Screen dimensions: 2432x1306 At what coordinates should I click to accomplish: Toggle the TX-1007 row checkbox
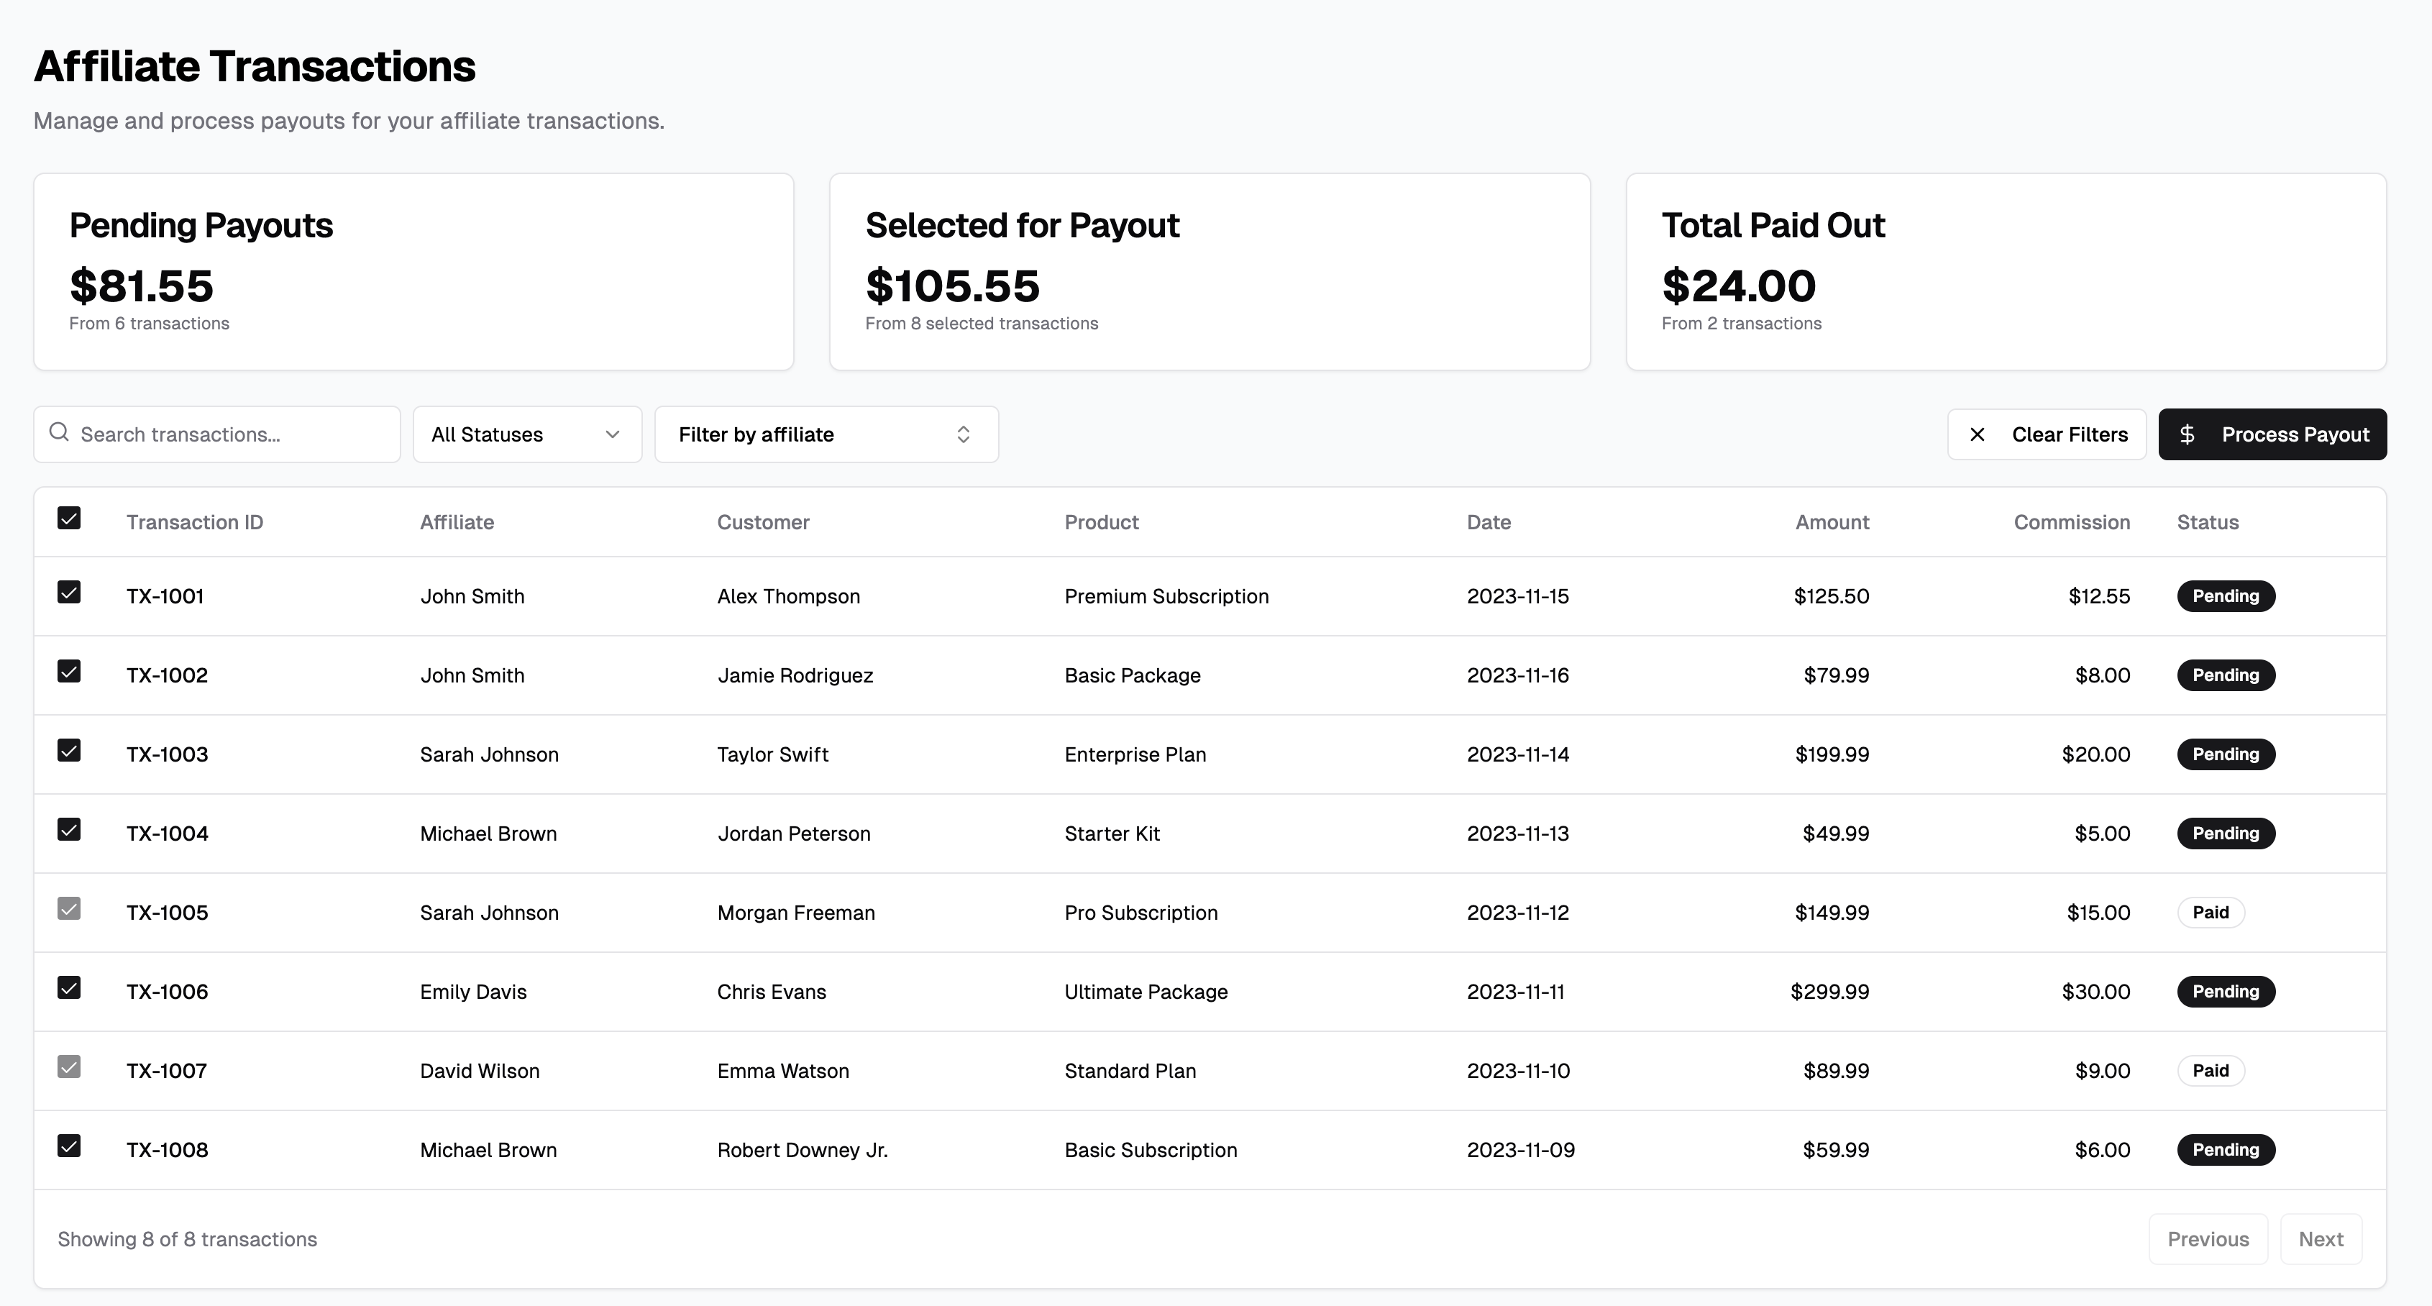[69, 1067]
